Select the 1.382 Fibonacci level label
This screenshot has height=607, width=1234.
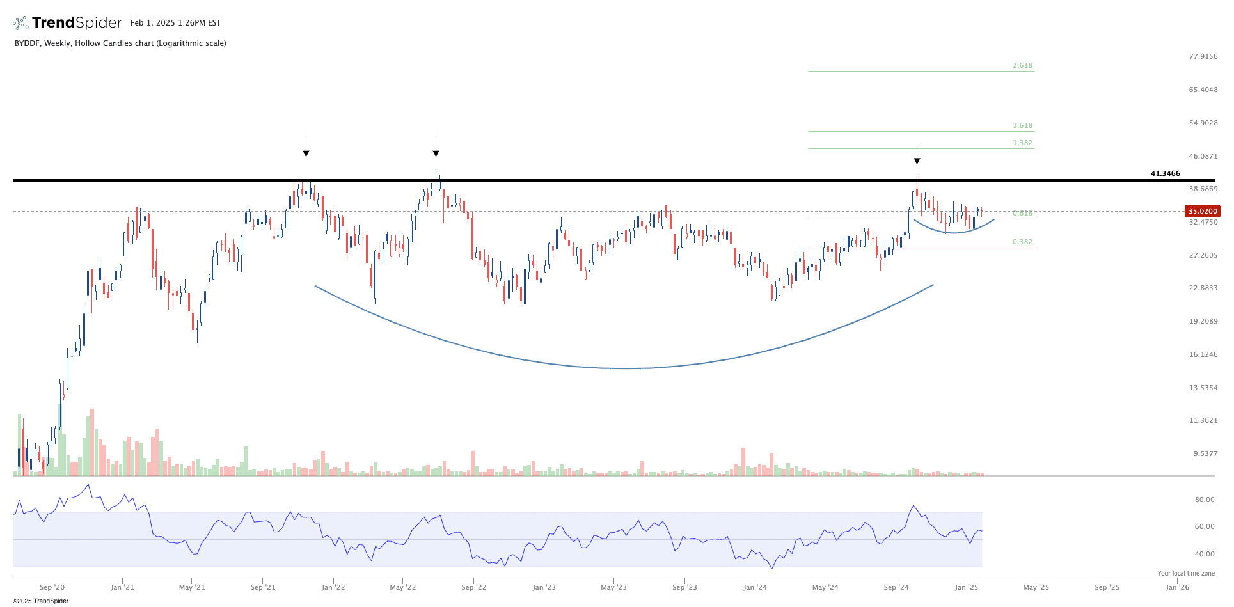click(x=1022, y=143)
